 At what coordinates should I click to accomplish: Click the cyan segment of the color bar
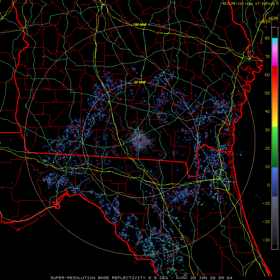(x=275, y=41)
